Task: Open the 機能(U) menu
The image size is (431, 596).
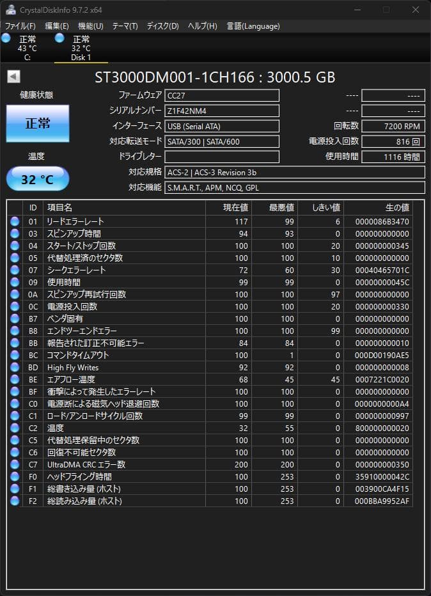Action: tap(90, 26)
